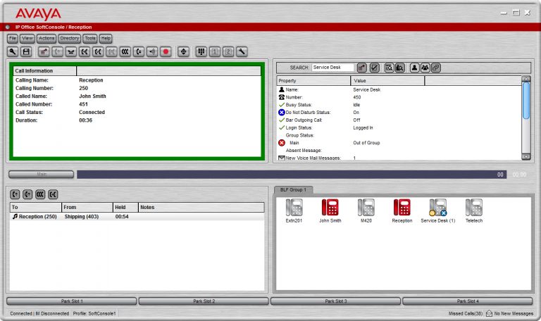This screenshot has width=541, height=321.
Task: Click the single user directory filter icon
Action: (x=415, y=68)
